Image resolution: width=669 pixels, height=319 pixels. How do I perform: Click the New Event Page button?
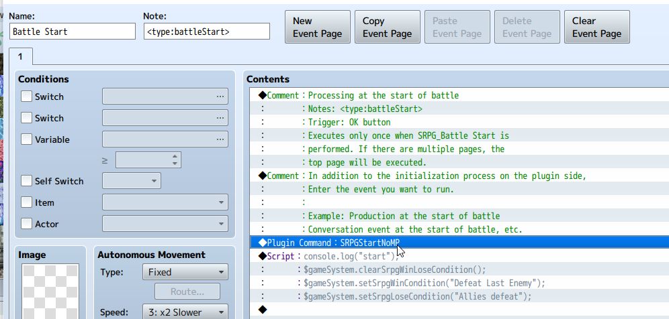(318, 27)
